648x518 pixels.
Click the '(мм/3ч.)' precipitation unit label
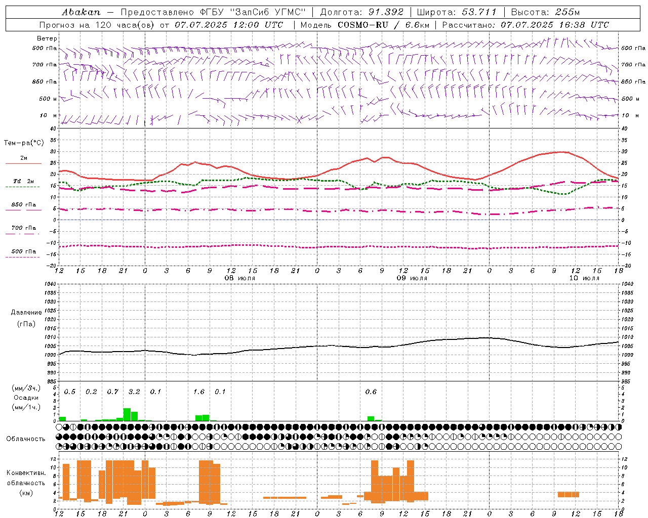click(x=26, y=388)
